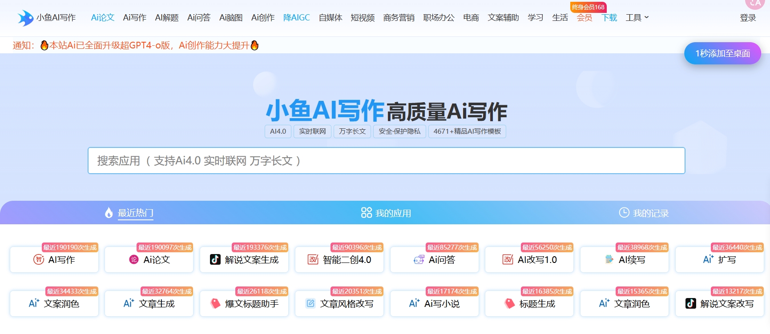Viewport: 770px width, 334px height.
Task: Click the 最近13217次生成 badge
Action: point(737,291)
